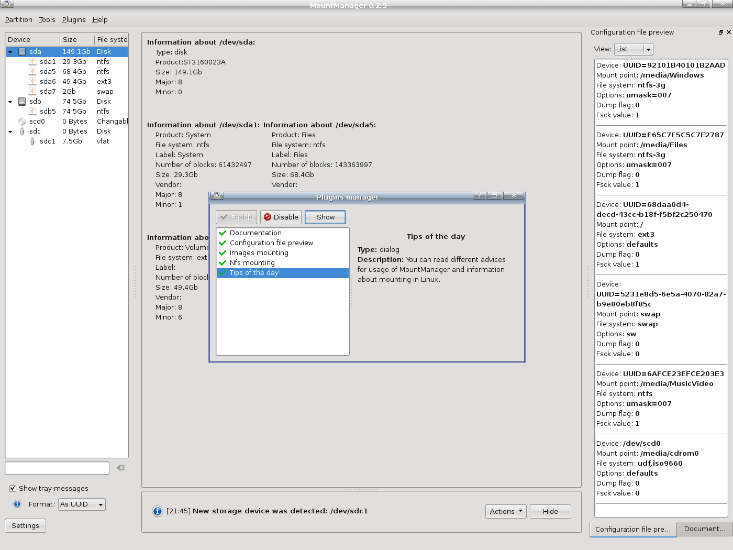
Task: Click the sda disk icon in device tree
Action: pos(22,52)
